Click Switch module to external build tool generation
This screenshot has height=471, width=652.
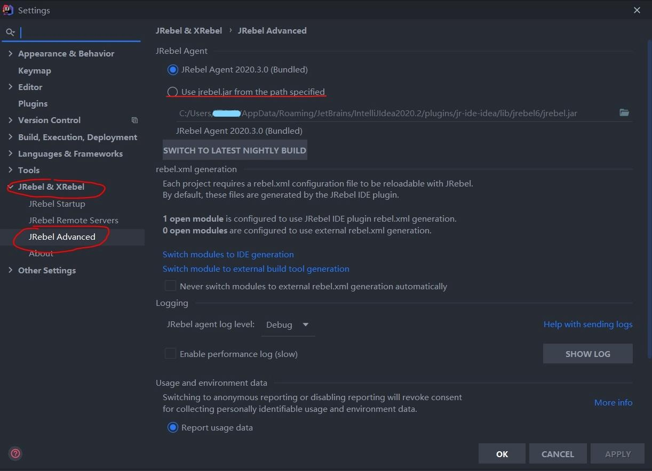[256, 269]
